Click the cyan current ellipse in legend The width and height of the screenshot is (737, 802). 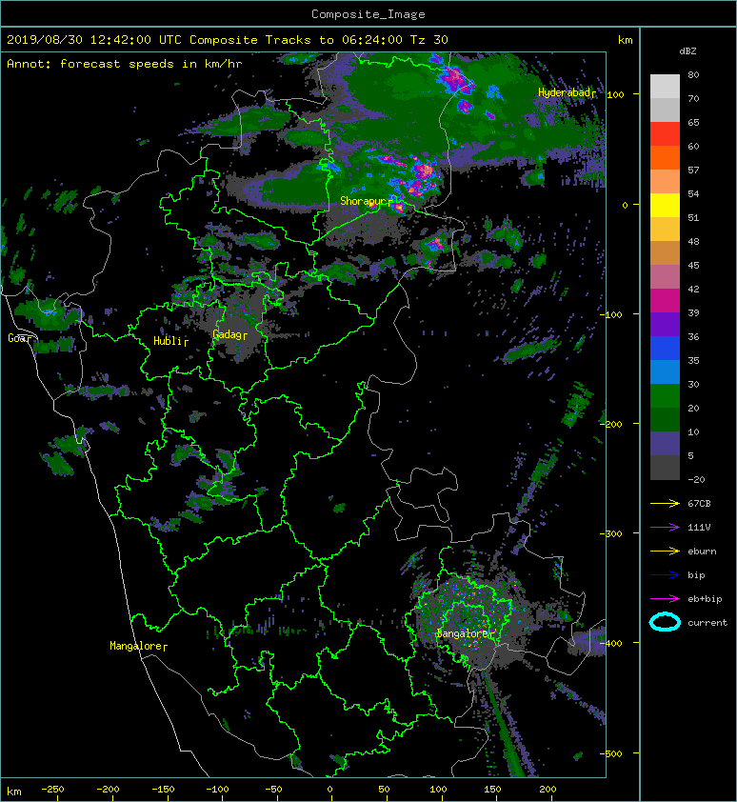coord(665,622)
